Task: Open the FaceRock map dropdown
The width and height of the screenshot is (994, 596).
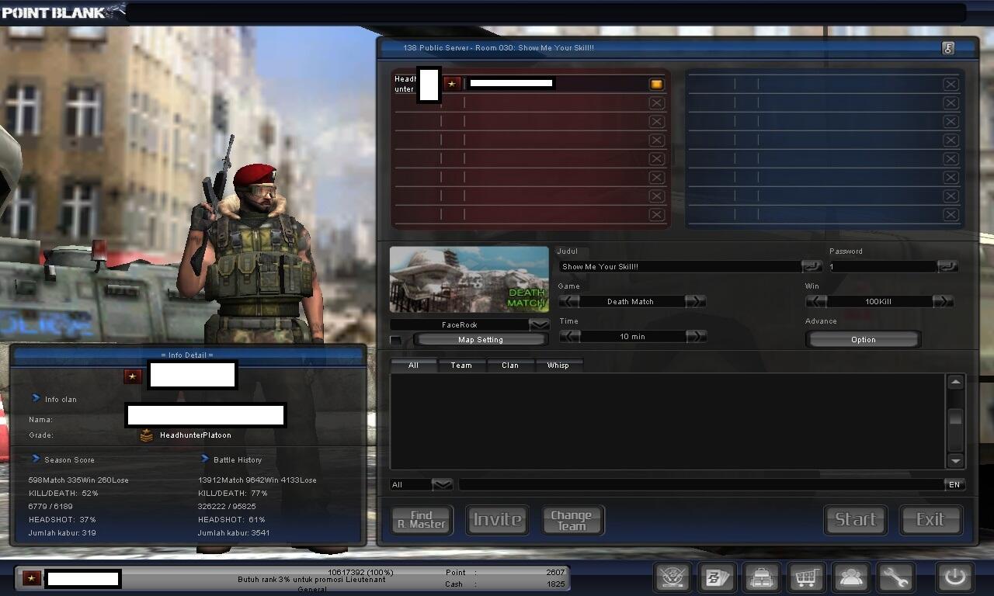Action: point(539,324)
